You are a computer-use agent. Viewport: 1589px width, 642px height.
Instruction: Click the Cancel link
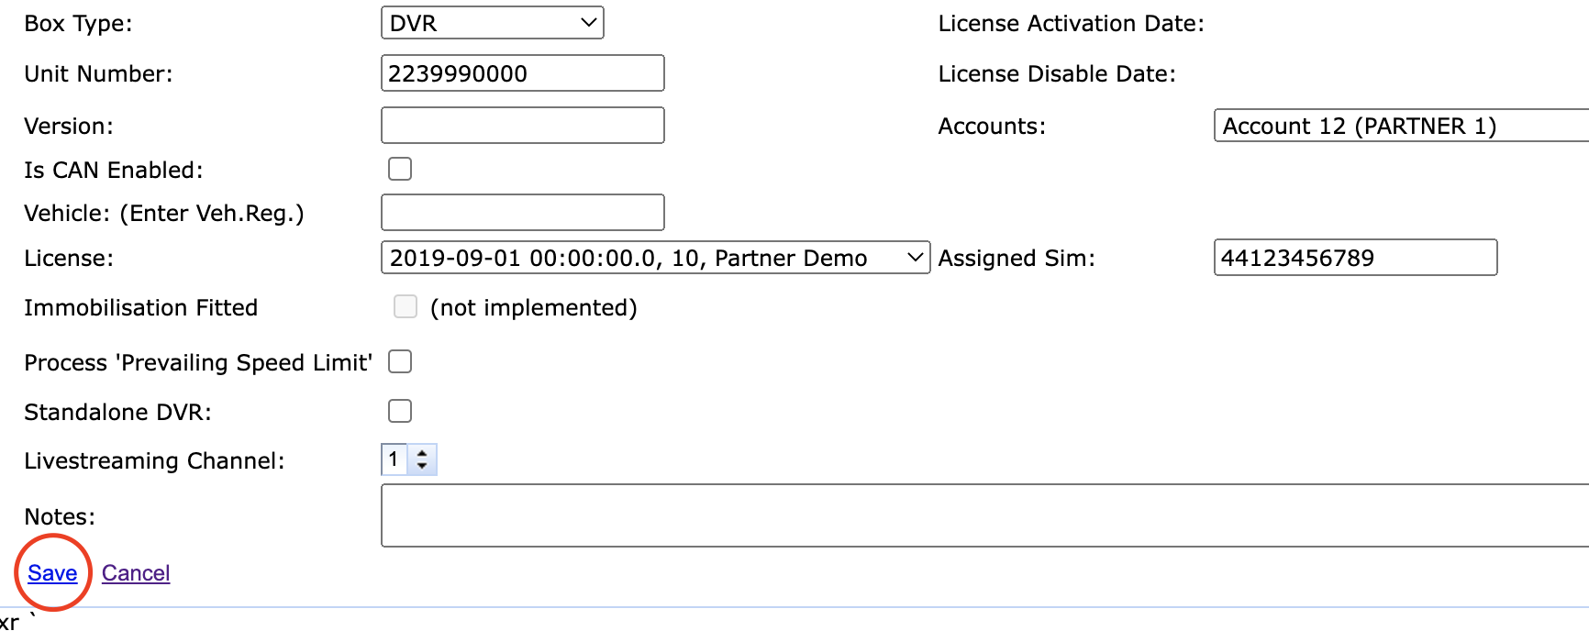coord(136,573)
